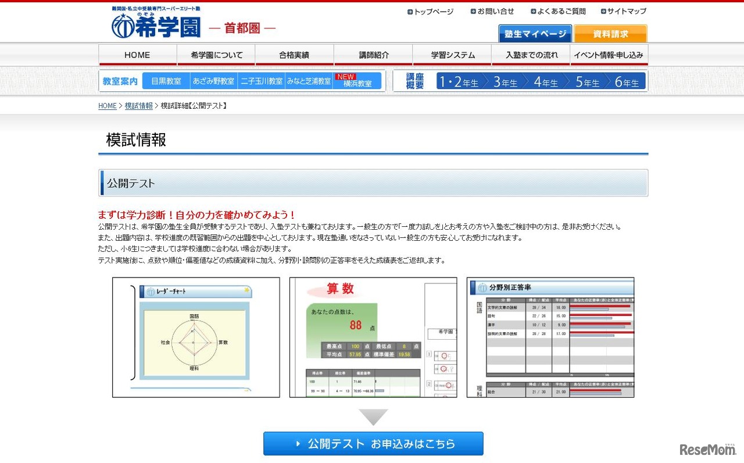
Task: Open the 二子玉川教室 classroom tab
Action: tap(262, 81)
